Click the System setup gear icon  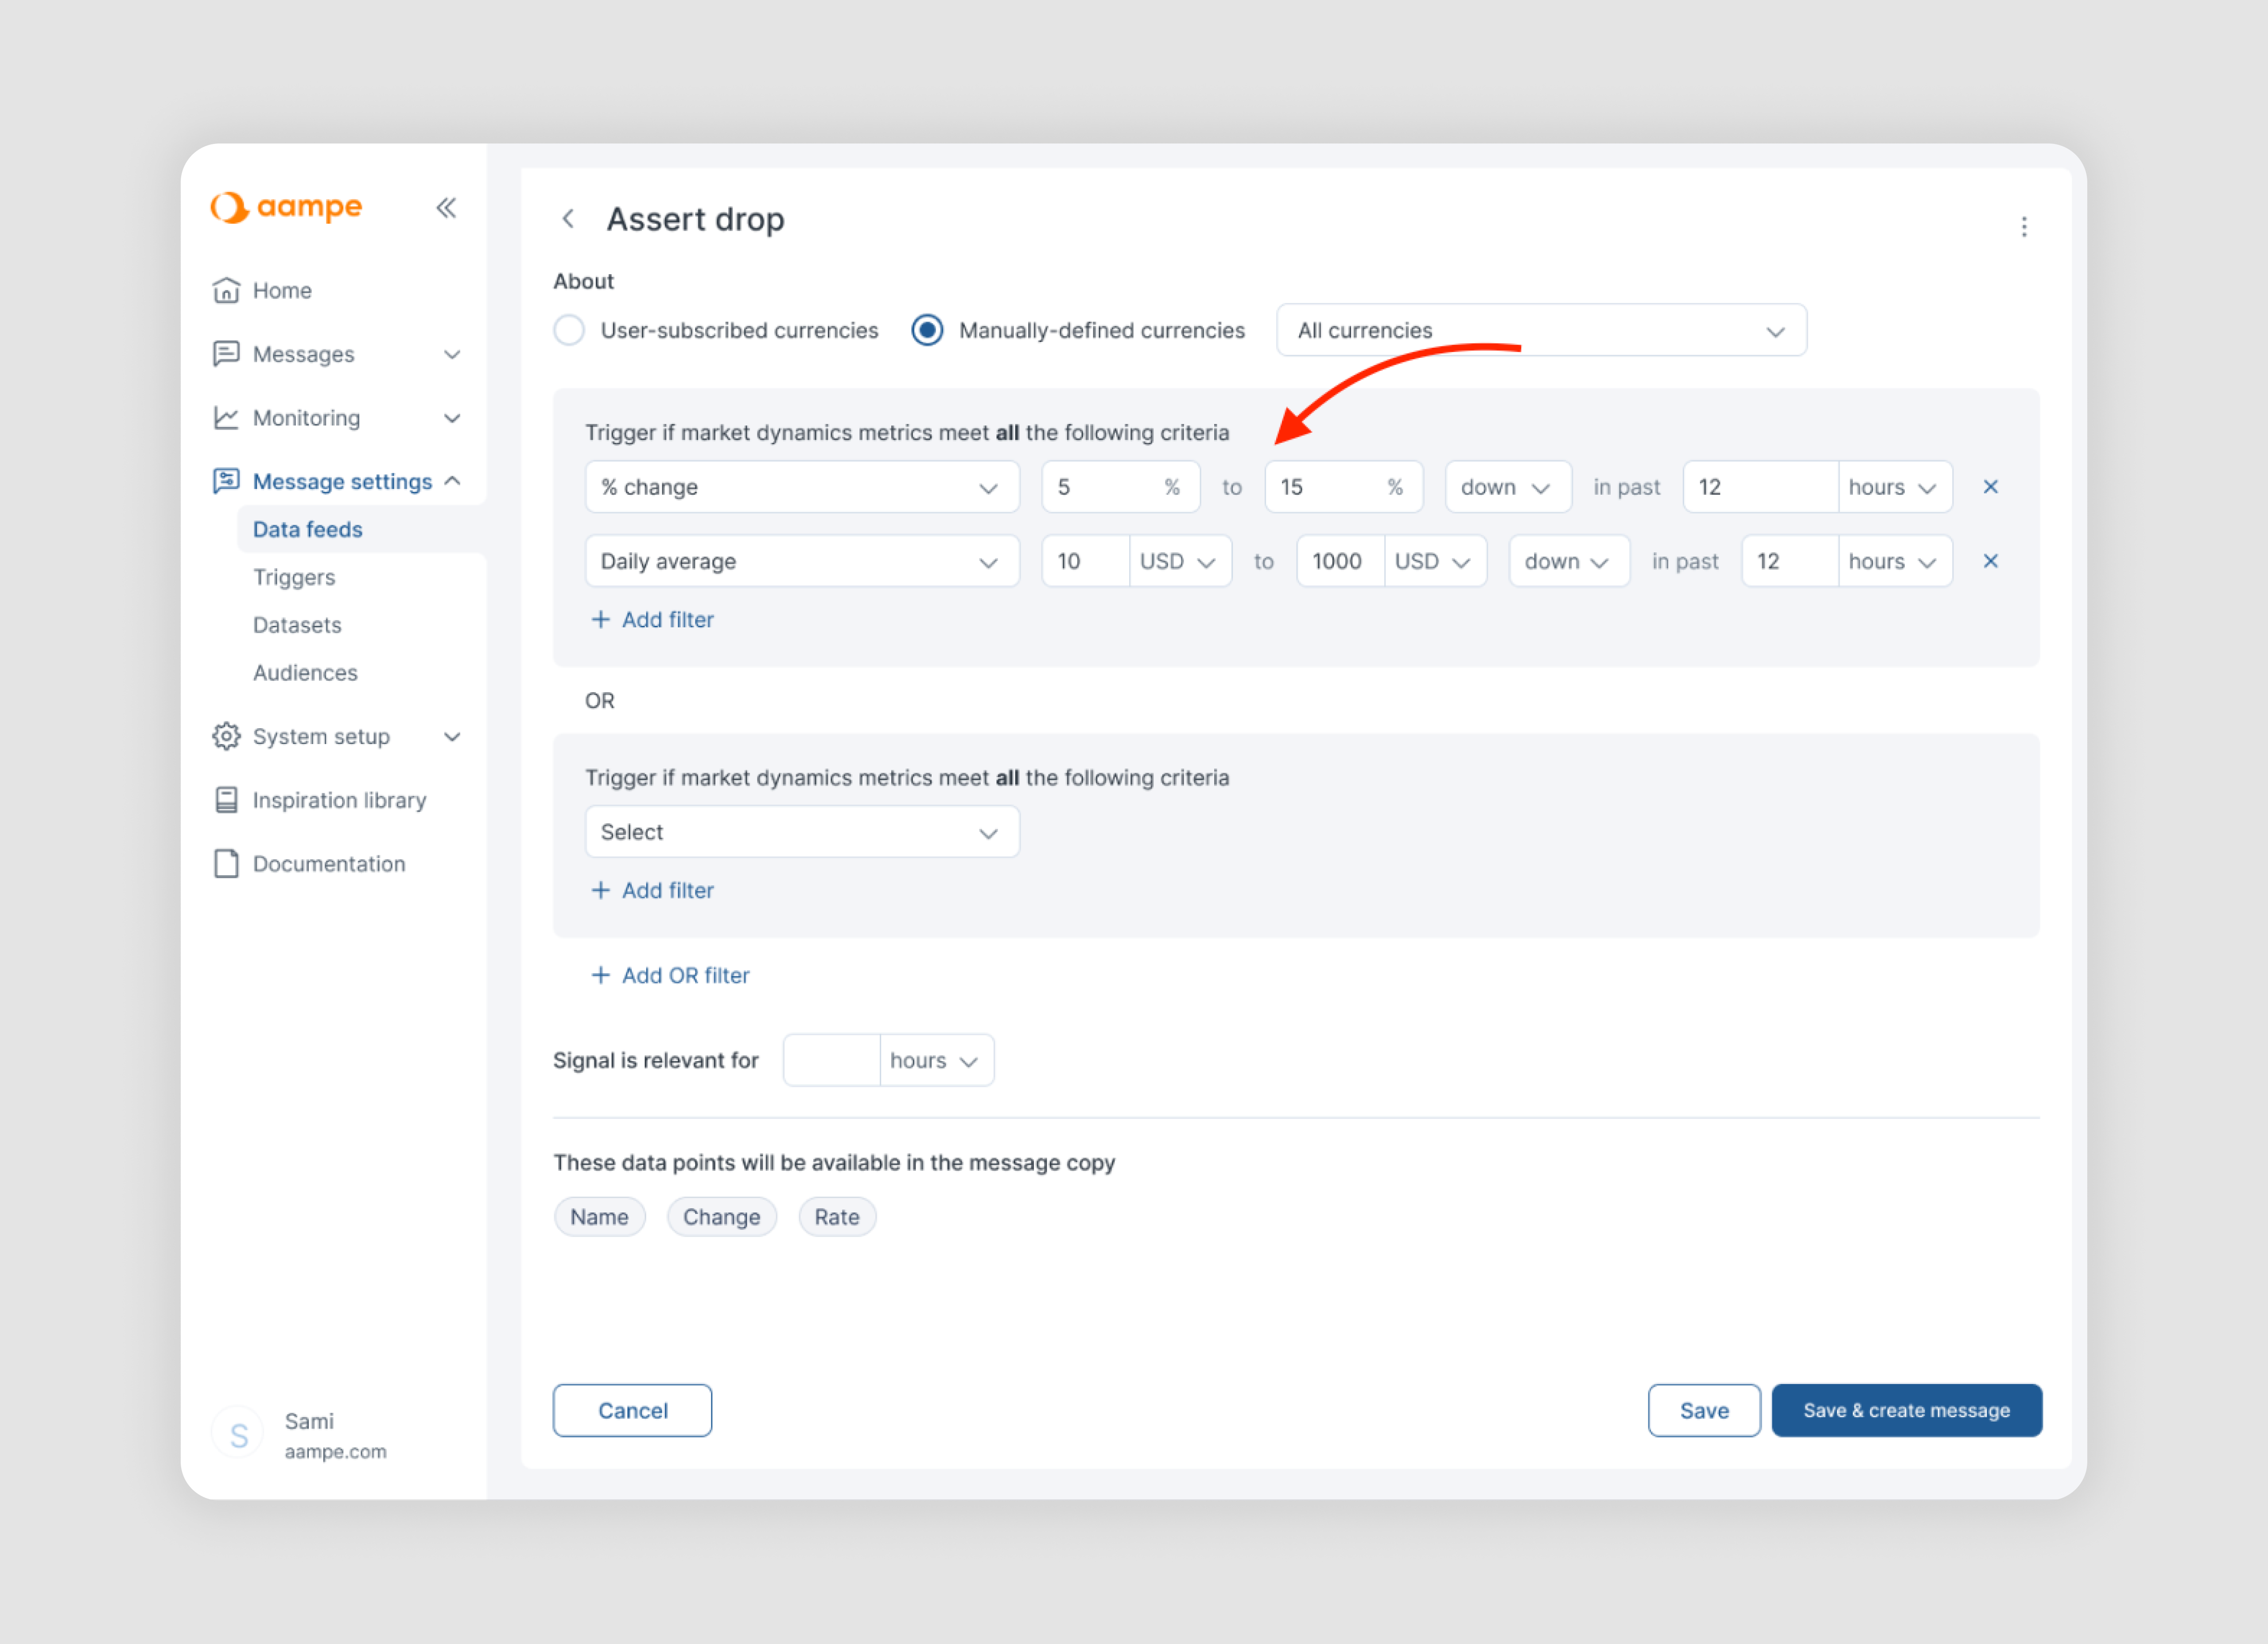pyautogui.click(x=227, y=736)
